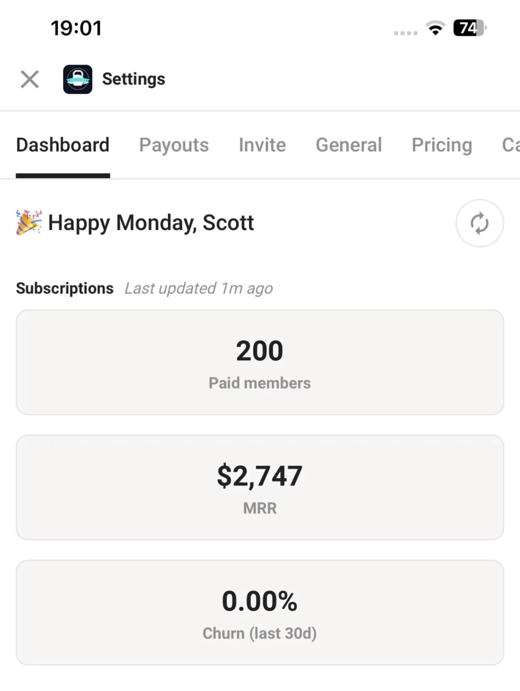Tap the 19:01 clock in status bar
Viewport: 520px width, 691px height.
76,28
